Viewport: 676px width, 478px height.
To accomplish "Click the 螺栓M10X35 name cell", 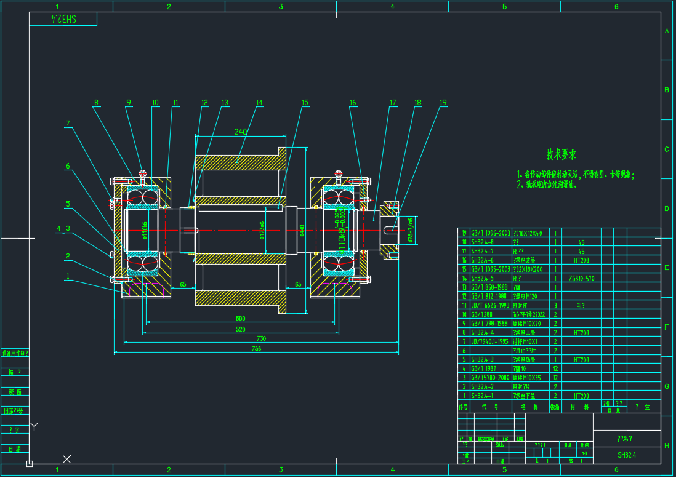I will 527,378.
